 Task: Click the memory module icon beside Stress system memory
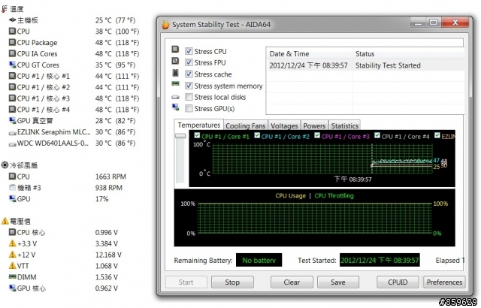tap(175, 83)
